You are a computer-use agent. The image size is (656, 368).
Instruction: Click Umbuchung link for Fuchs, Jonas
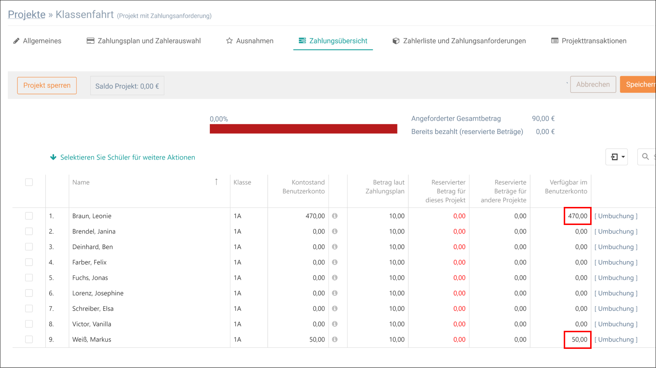pyautogui.click(x=616, y=278)
